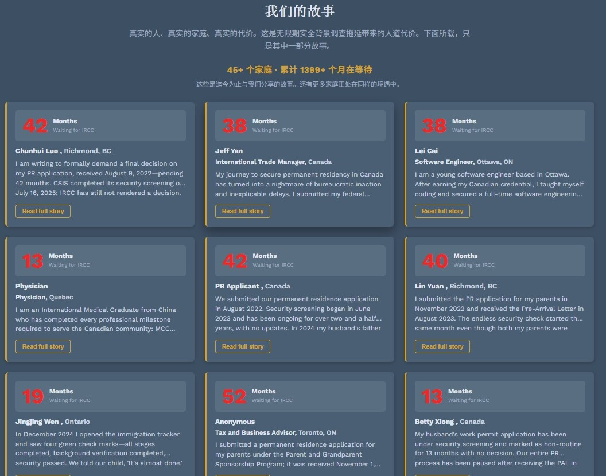
Task: Click Betty Xiong's name
Action: coord(435,422)
